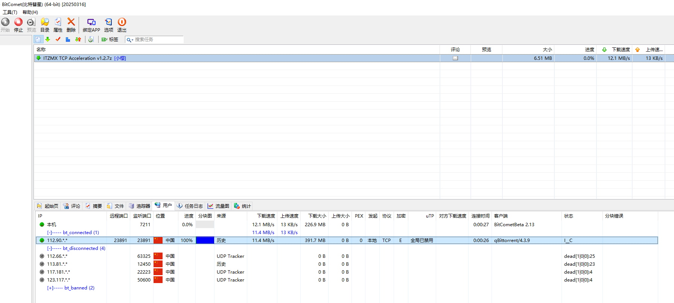Click the [小樱] link beside the task name
Screen dimensions: 674x303
(x=120, y=58)
